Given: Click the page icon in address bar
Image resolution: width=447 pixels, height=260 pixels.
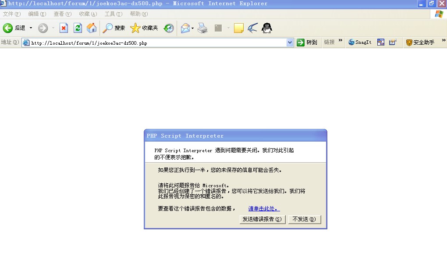Looking at the screenshot, I should point(26,43).
